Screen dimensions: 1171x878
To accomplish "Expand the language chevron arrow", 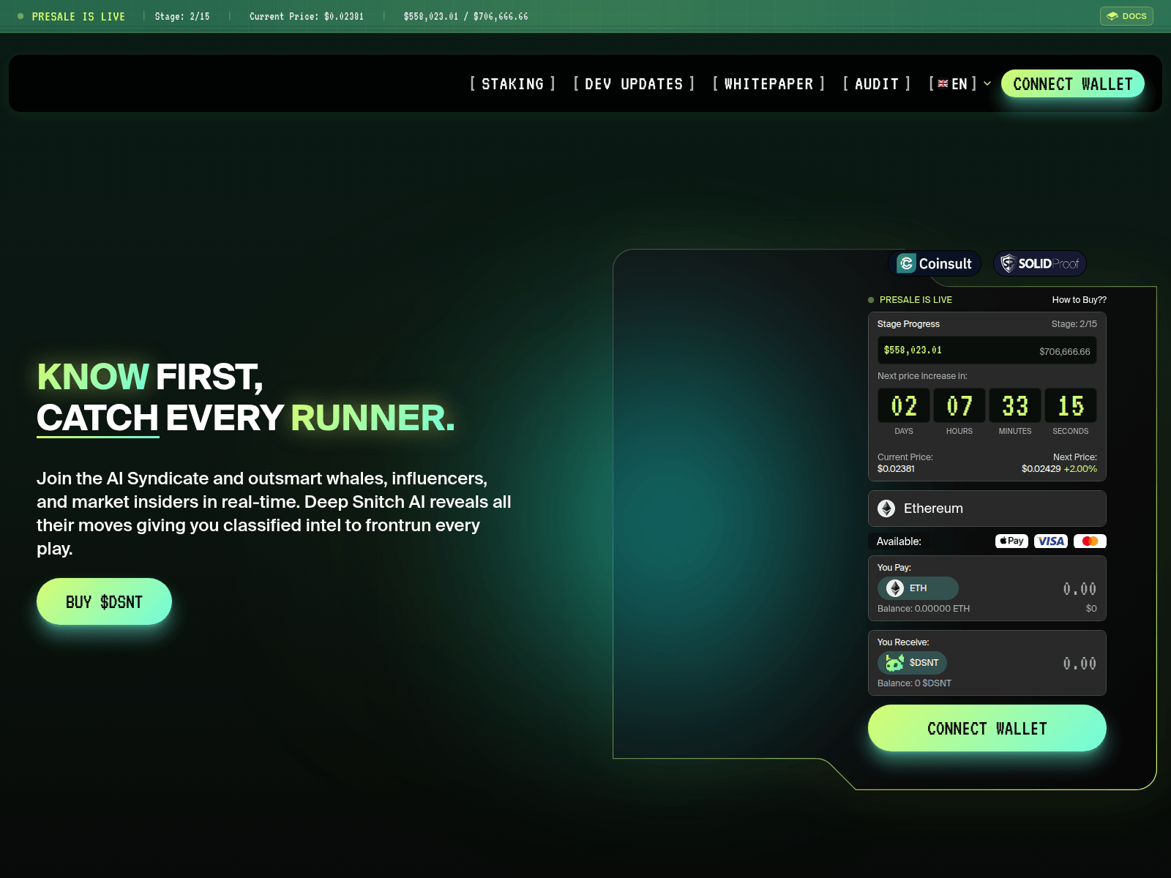I will 987,84.
